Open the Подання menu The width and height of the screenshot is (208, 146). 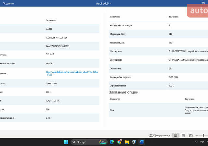click(x=7, y=3)
